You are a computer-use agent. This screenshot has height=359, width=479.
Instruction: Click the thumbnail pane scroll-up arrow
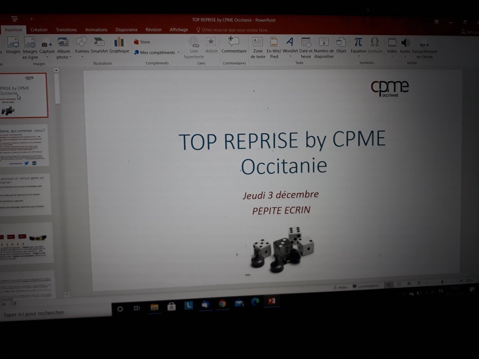pos(57,71)
